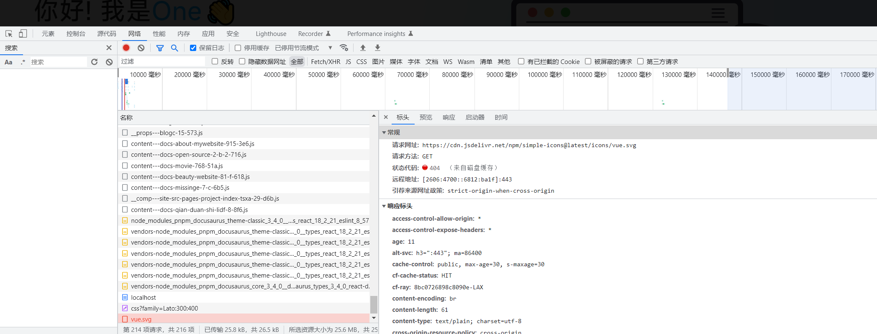Image resolution: width=877 pixels, height=334 pixels.
Task: Toggle match case Aa in search
Action: [8, 62]
